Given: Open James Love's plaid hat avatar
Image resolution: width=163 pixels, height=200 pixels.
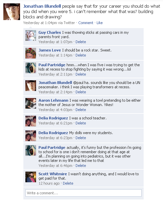Looking at the screenshot, I should [x=31, y=53].
